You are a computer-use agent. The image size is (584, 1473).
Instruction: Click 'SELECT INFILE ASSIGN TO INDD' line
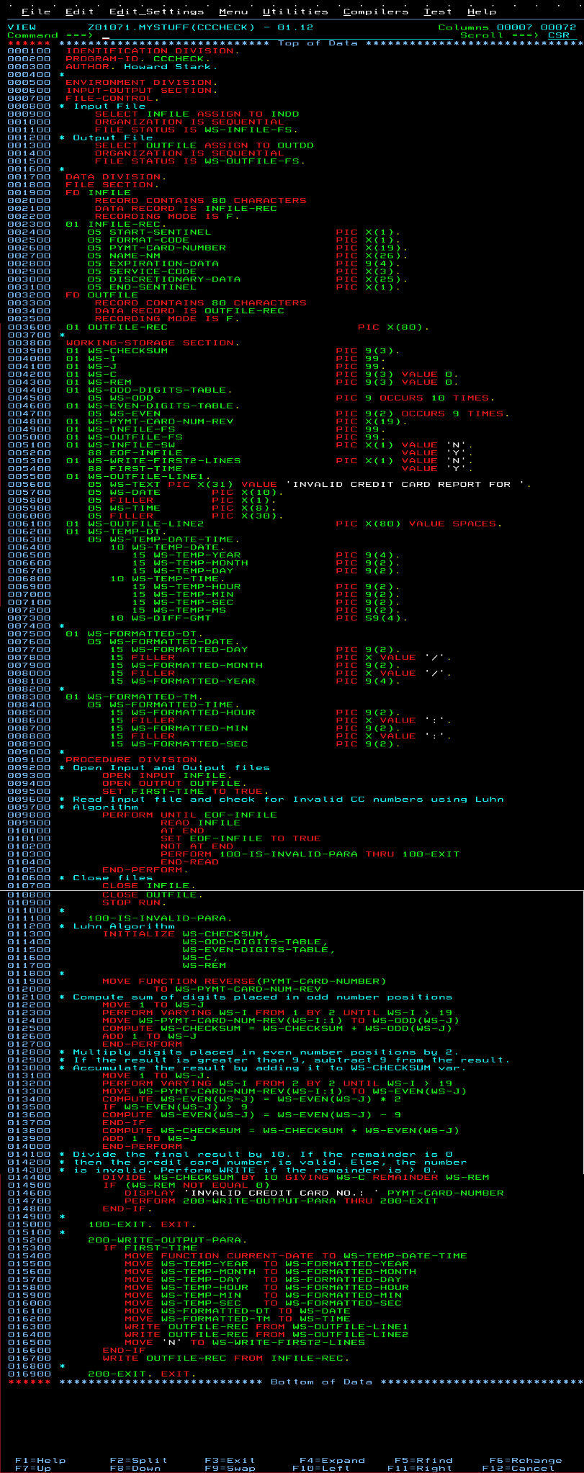(197, 114)
